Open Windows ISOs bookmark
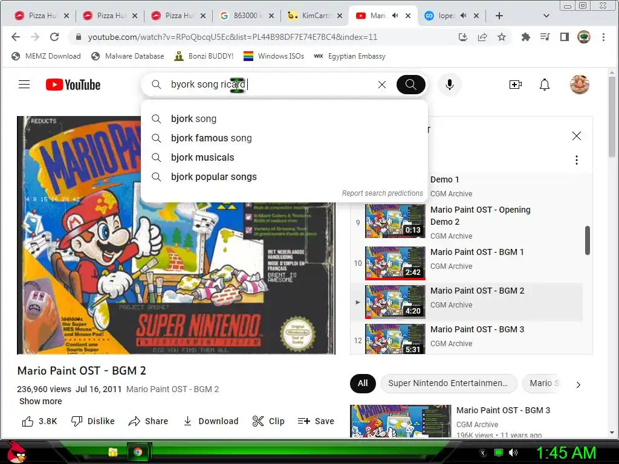Screen dimensions: 619x464 tap(274, 56)
